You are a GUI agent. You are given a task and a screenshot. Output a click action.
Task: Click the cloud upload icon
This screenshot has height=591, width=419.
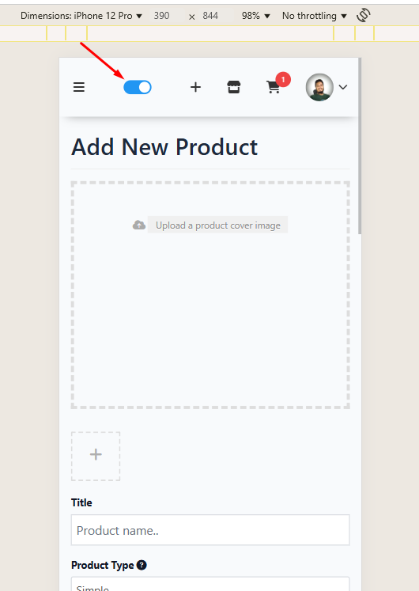tap(139, 225)
